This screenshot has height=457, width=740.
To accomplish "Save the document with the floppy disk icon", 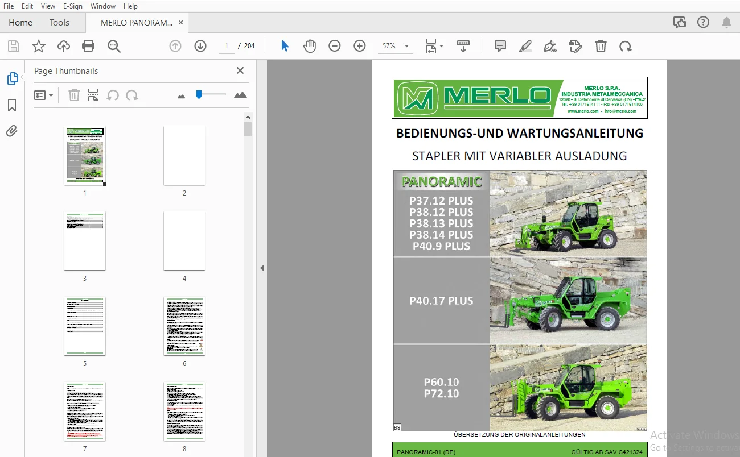I will tap(13, 47).
